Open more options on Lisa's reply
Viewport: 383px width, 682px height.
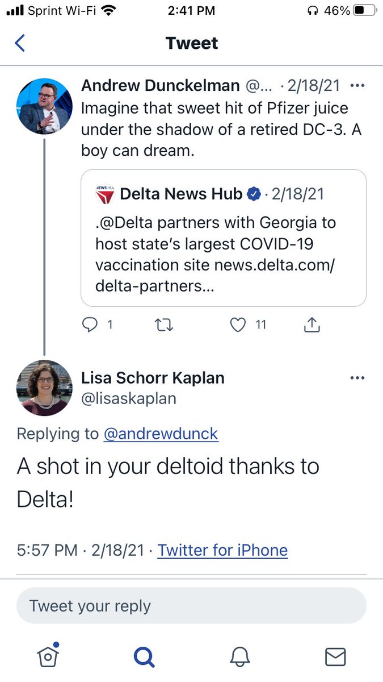(357, 378)
